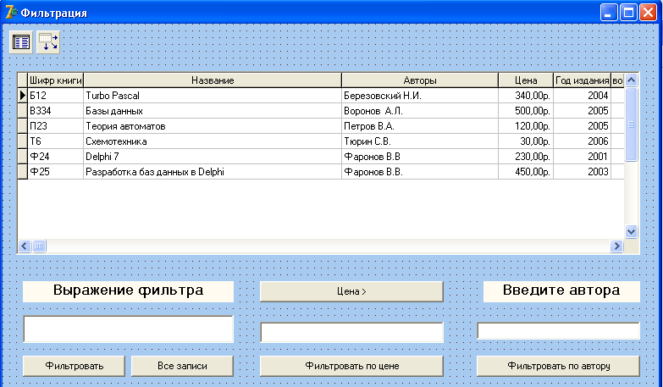This screenshot has height=387, width=663.
Task: Click the cell 'Разработка баз данных в Delphi'
Action: pos(213,172)
